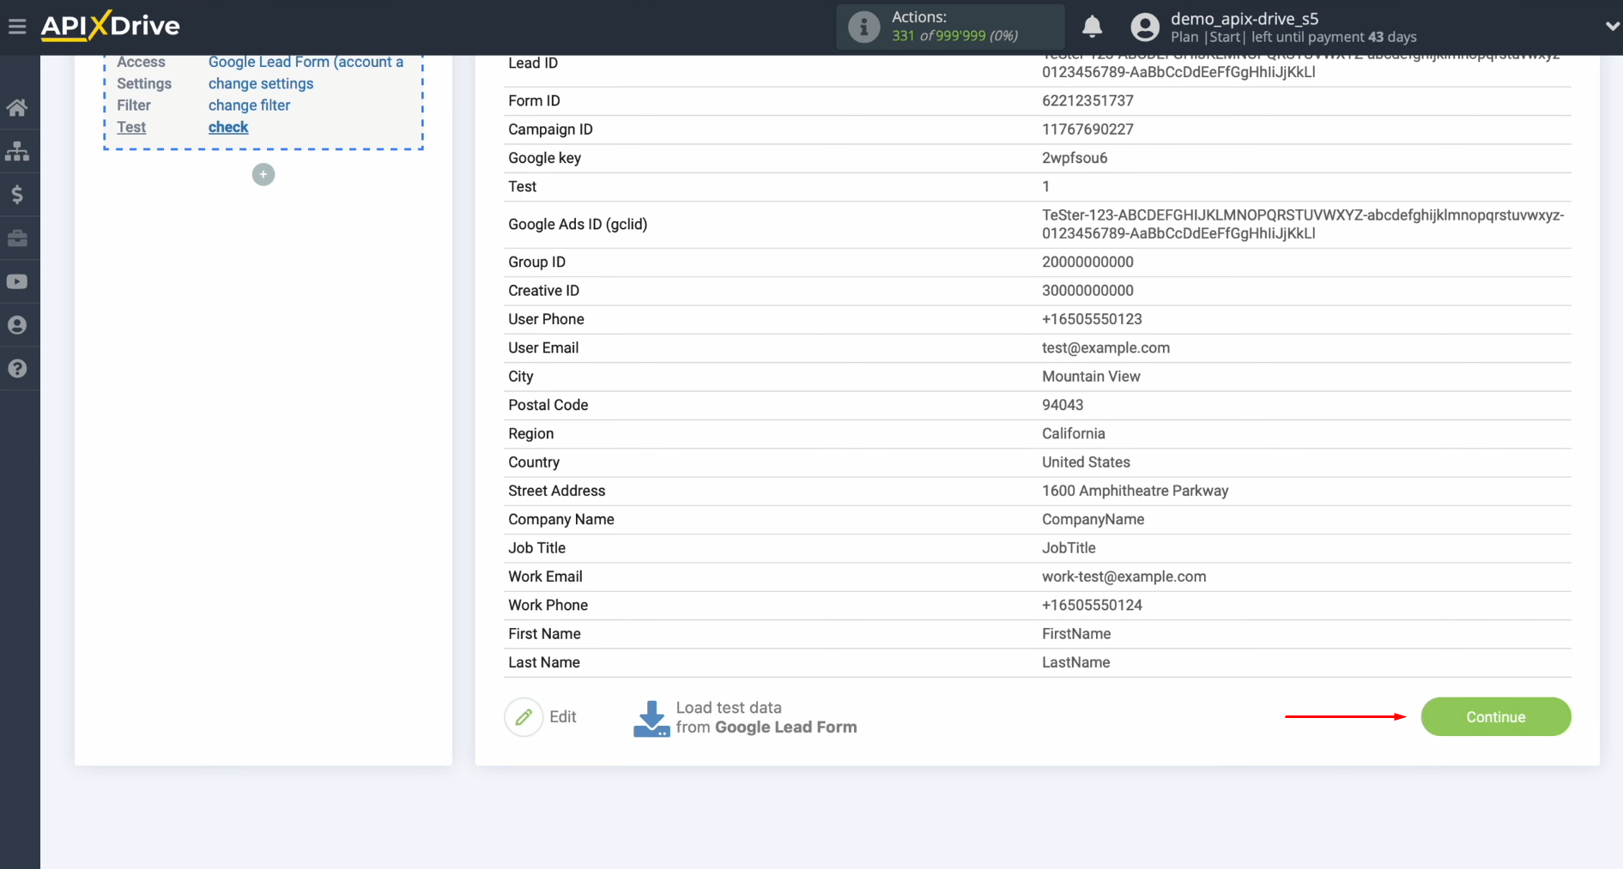Edit test data with the pencil icon
The image size is (1623, 869).
(524, 716)
